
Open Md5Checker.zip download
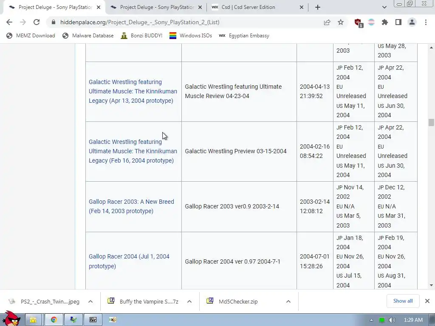pos(232,301)
